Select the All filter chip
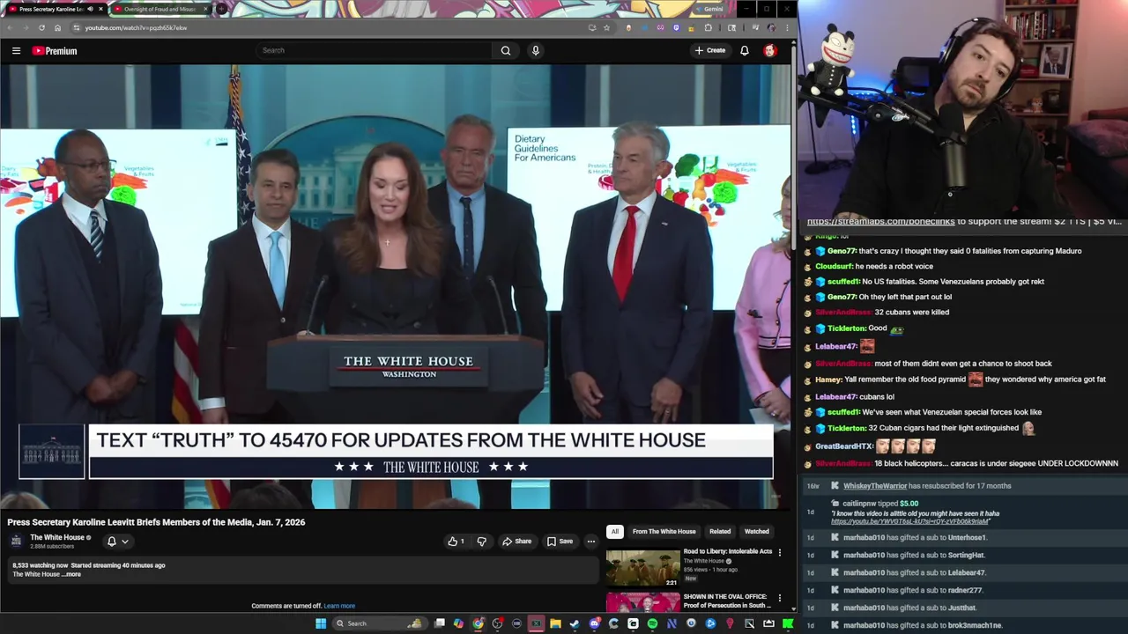 614,532
